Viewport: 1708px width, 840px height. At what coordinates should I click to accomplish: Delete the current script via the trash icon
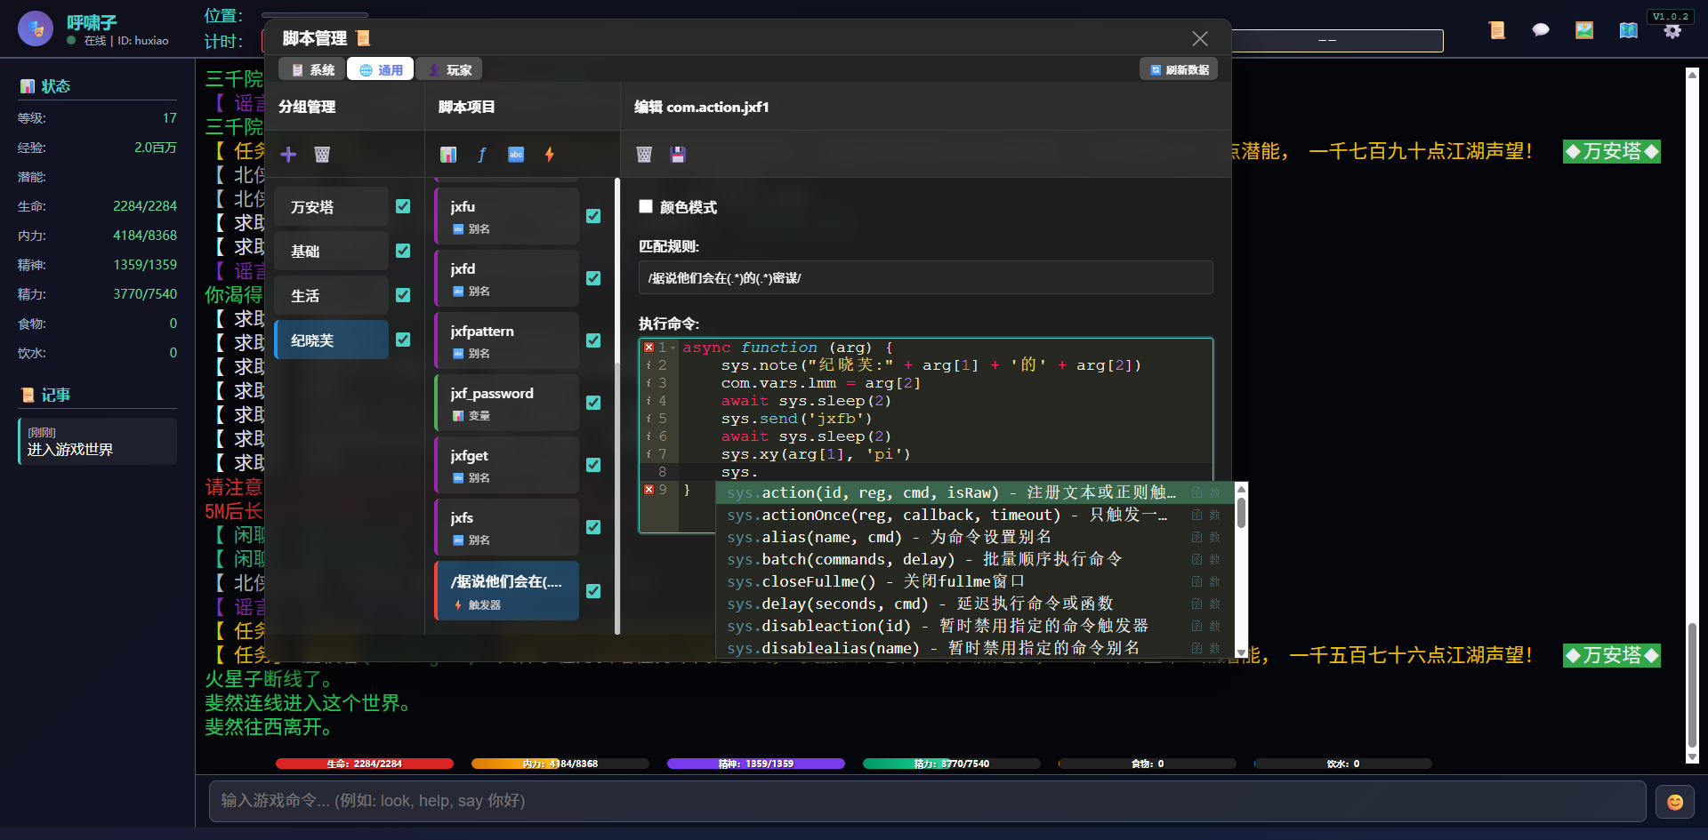[x=643, y=154]
